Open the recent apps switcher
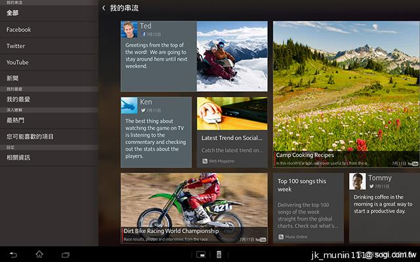420x262 pixels. tap(66, 254)
